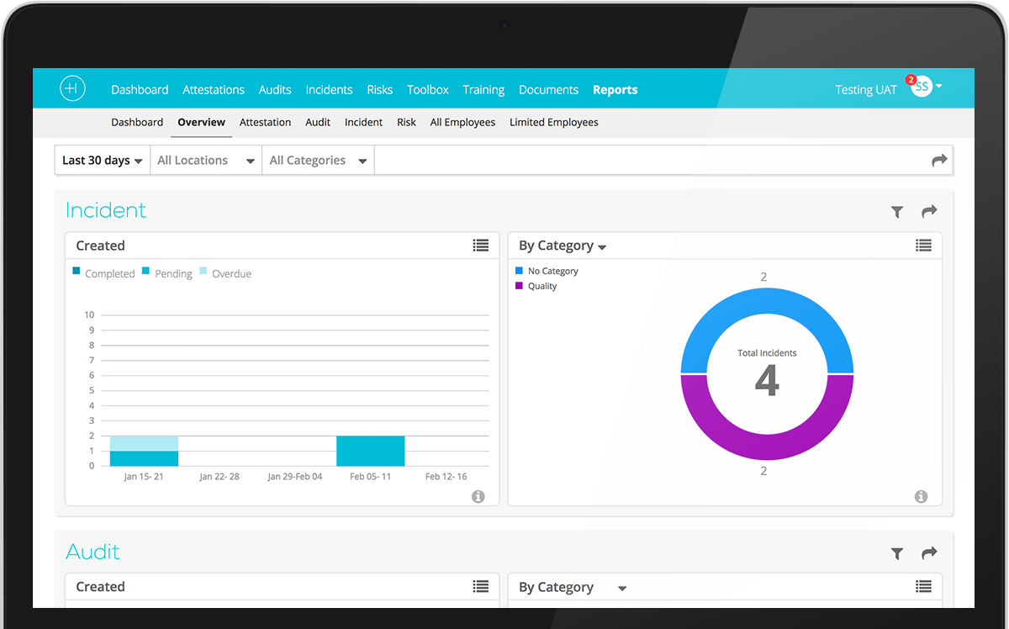
Task: Click the info icon below the Created chart
Action: (x=478, y=496)
